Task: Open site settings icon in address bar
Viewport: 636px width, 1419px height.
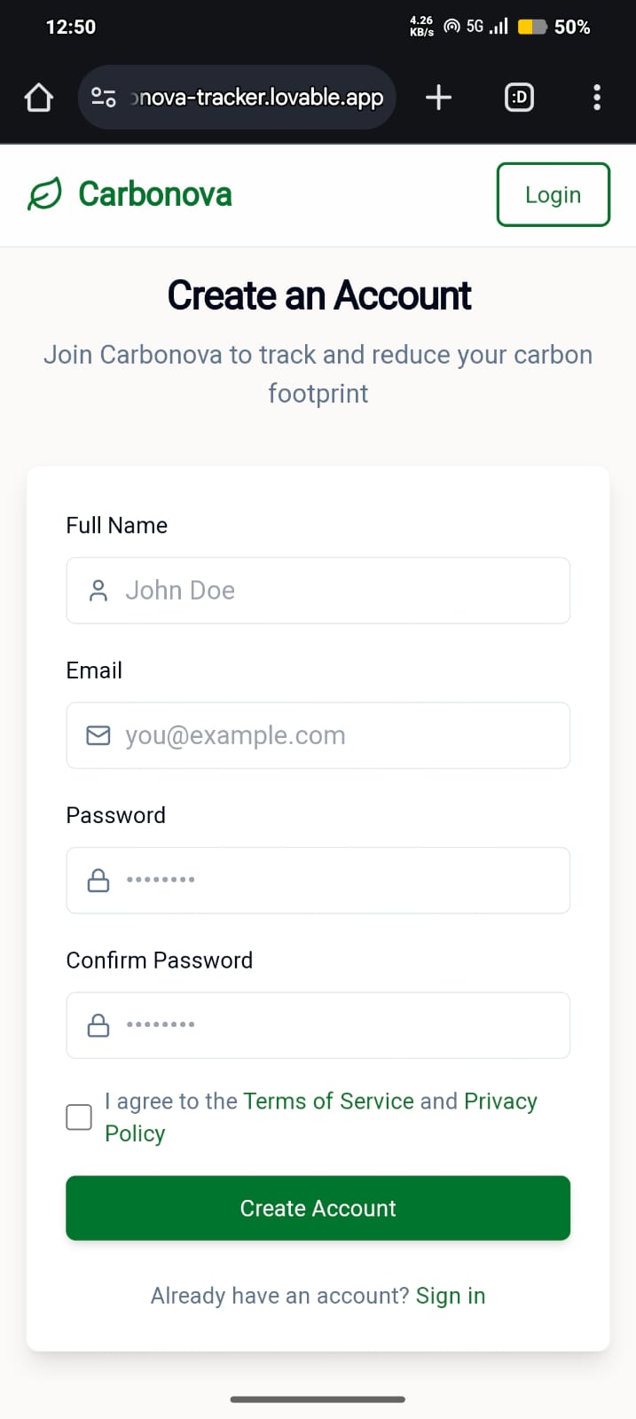Action: pos(104,98)
